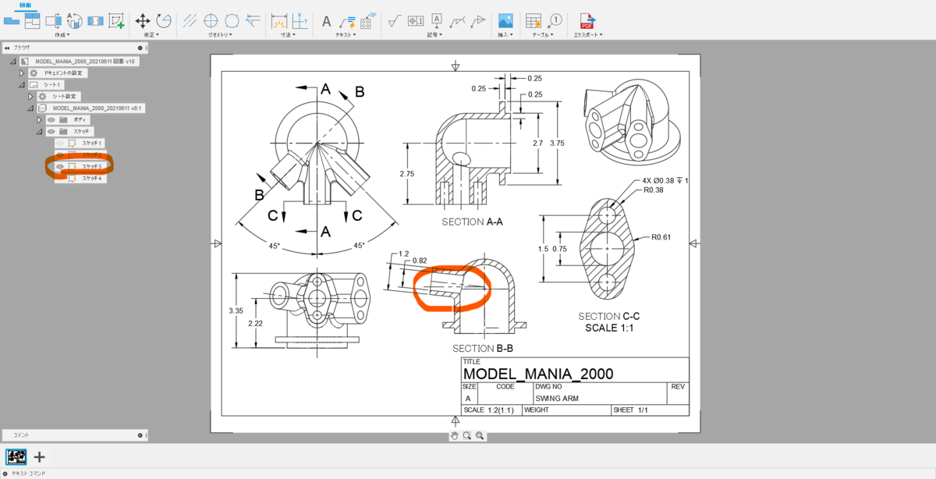Screen dimensions: 936x479
Task: Collapse the シート1 node
Action: pyautogui.click(x=23, y=84)
